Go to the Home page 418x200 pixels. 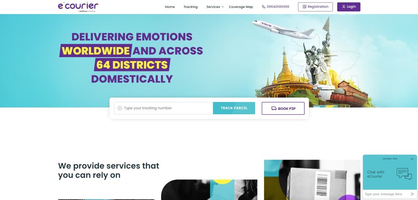[x=170, y=7]
